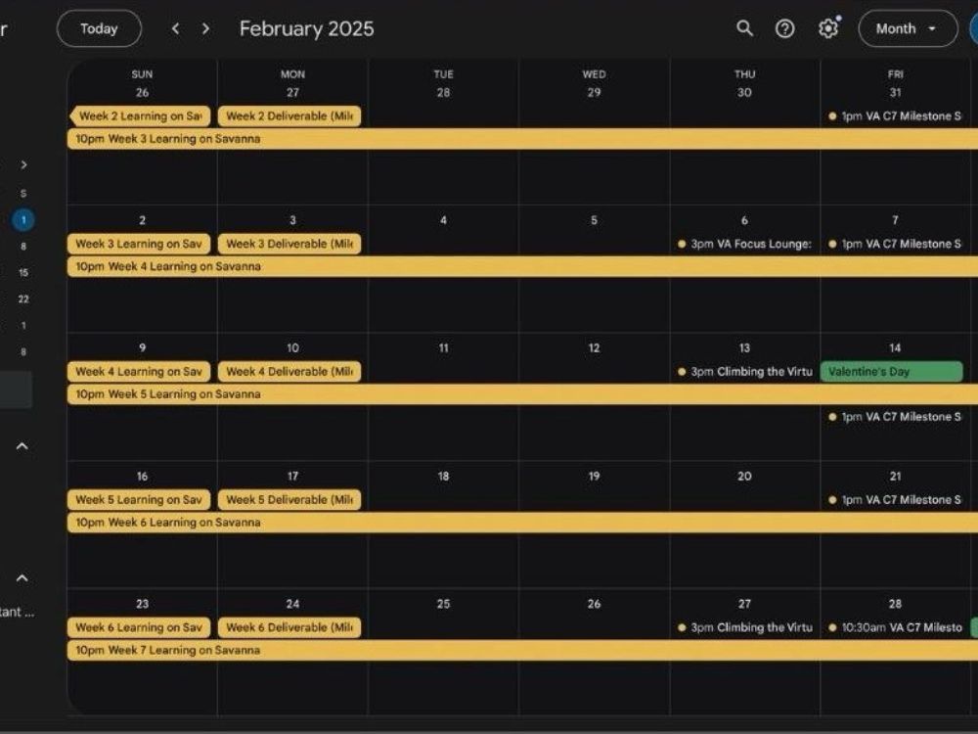Select date 4 in calendar grid

coord(443,220)
